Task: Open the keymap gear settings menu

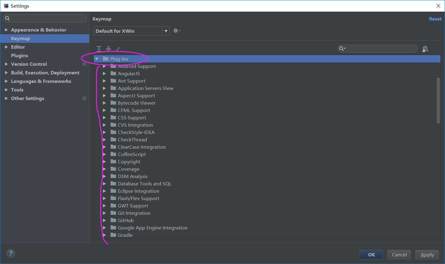Action: 177,31
